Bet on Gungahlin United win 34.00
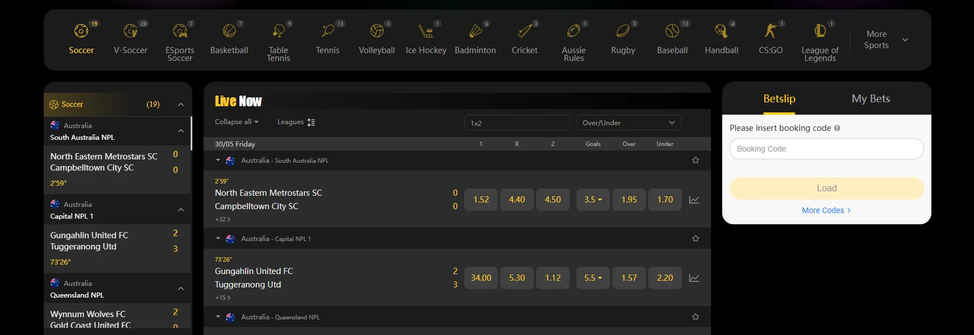Screen dimensions: 974x335 (481, 278)
